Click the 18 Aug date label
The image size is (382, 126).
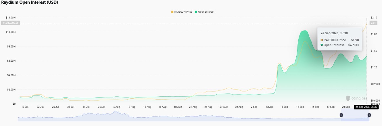pos(178,107)
